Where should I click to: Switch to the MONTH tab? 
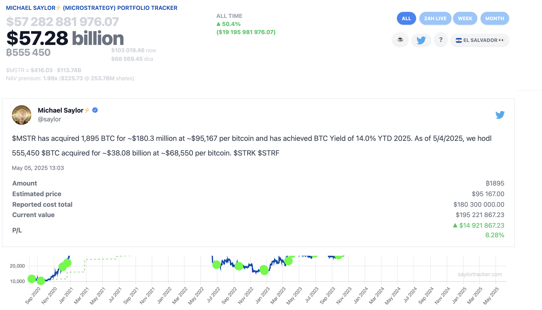(x=494, y=18)
